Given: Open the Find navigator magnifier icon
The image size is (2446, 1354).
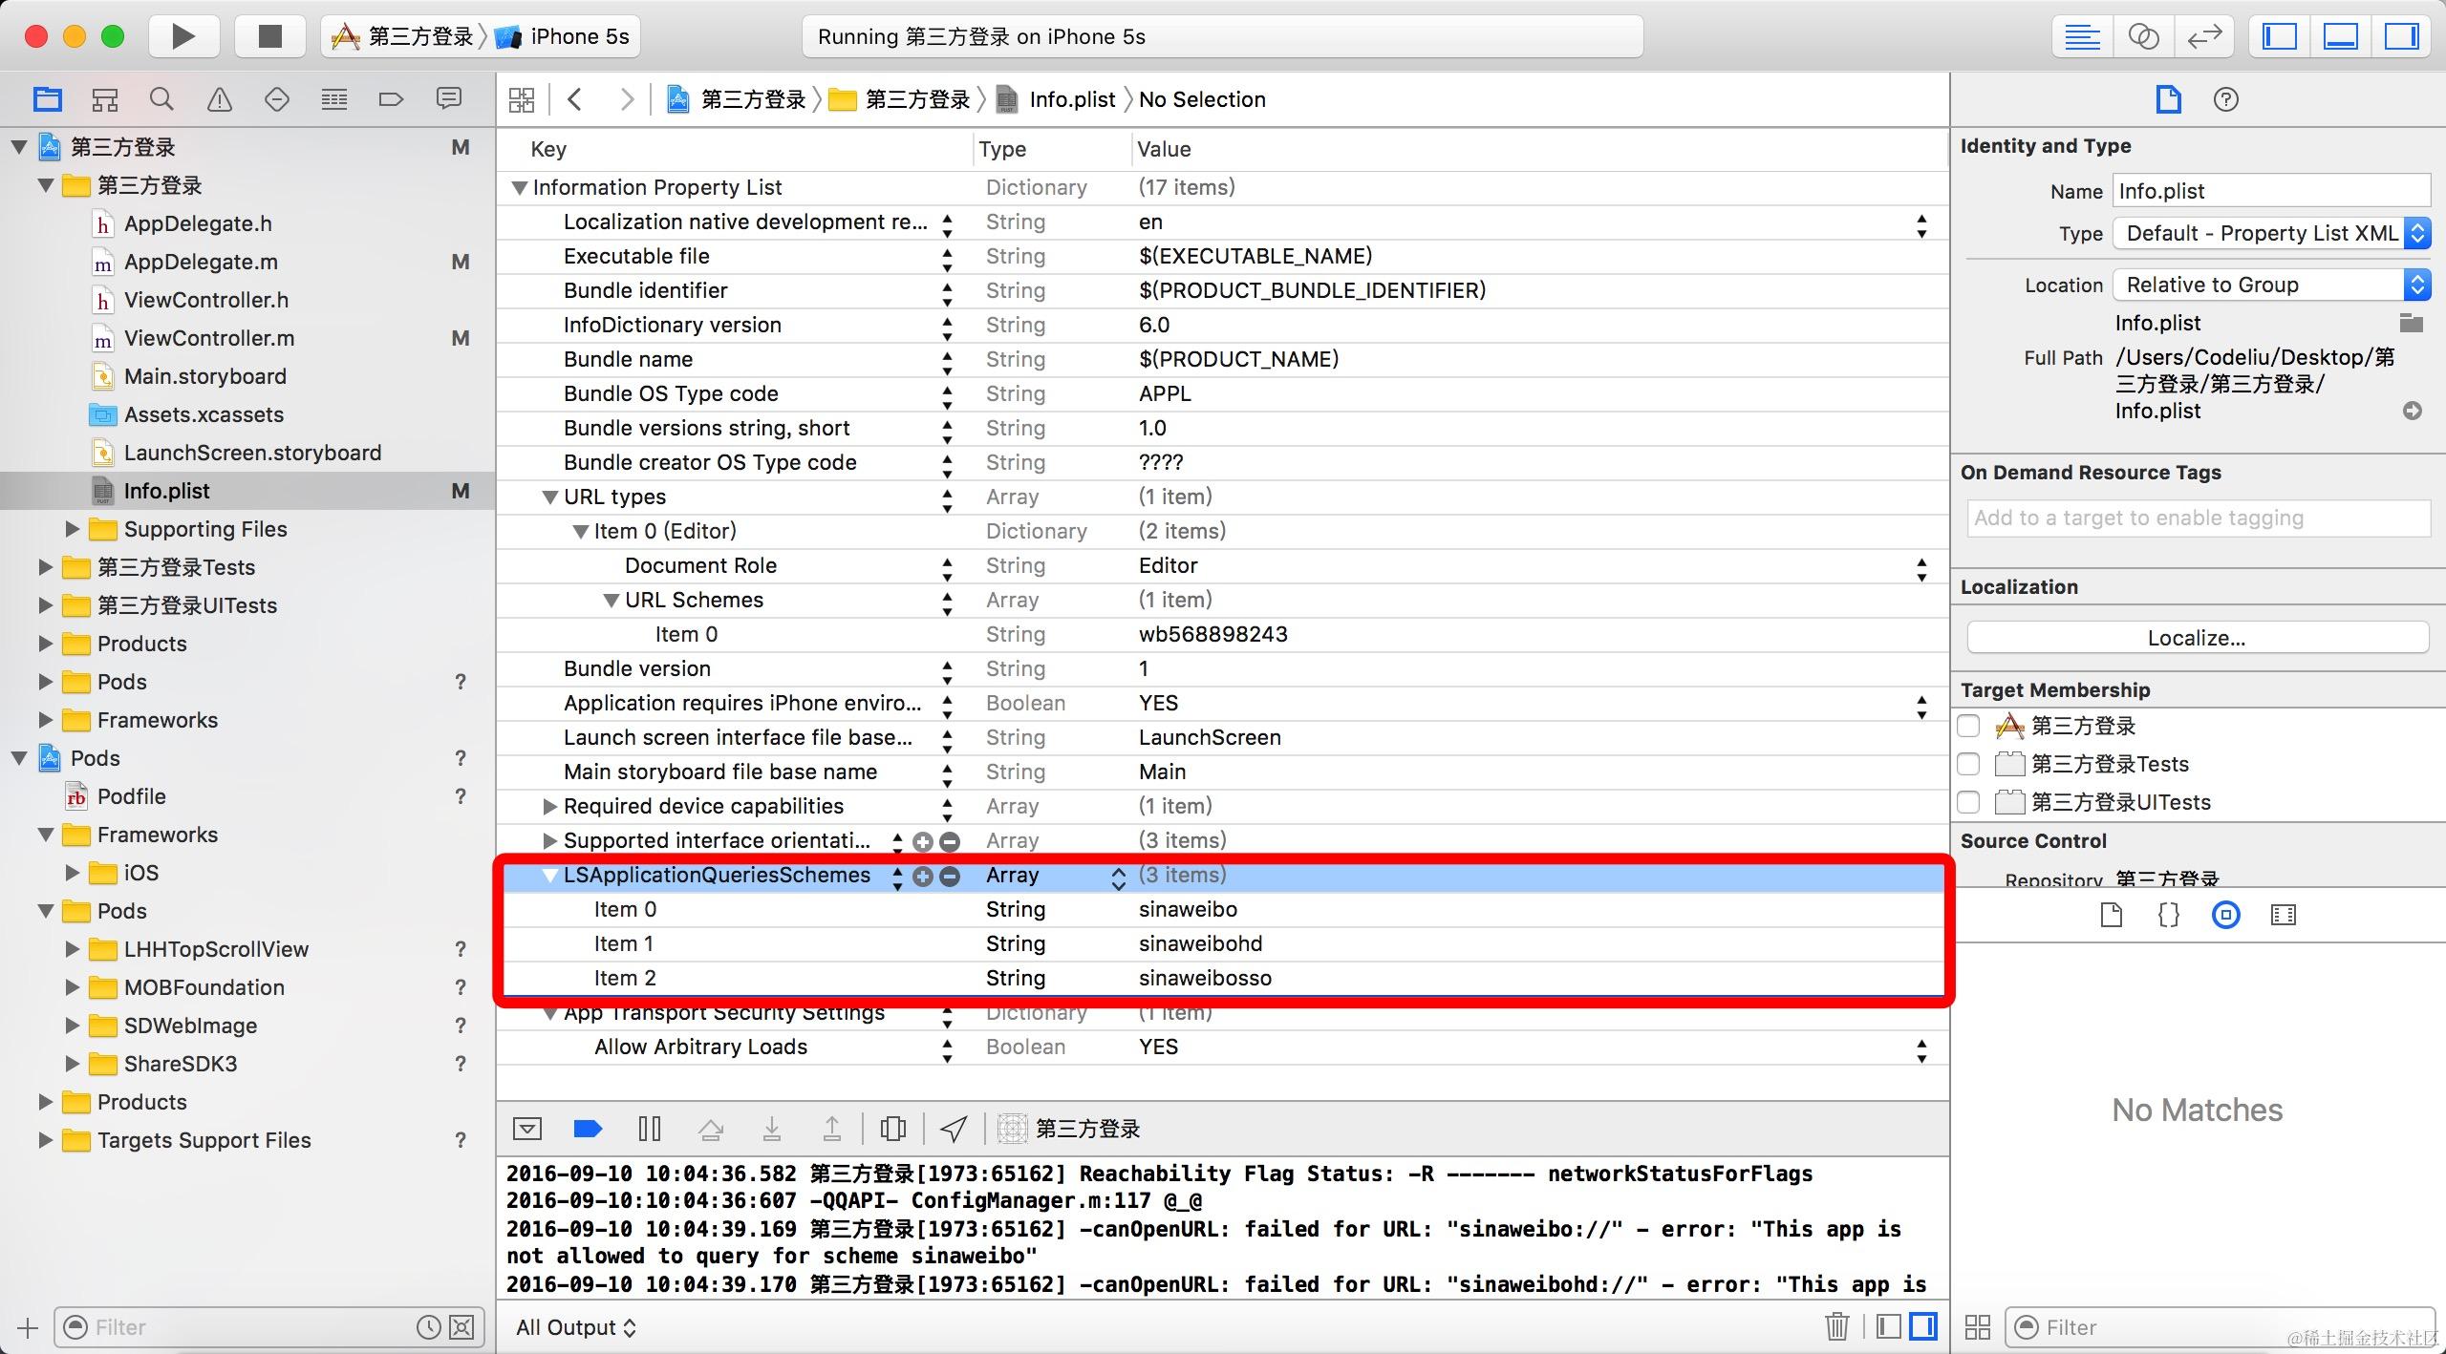Looking at the screenshot, I should (161, 99).
